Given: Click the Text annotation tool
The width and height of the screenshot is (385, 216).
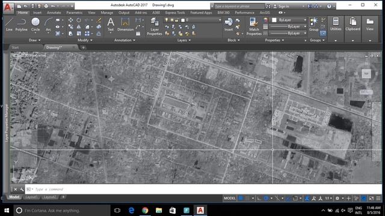Looking at the screenshot, I should 111,25.
